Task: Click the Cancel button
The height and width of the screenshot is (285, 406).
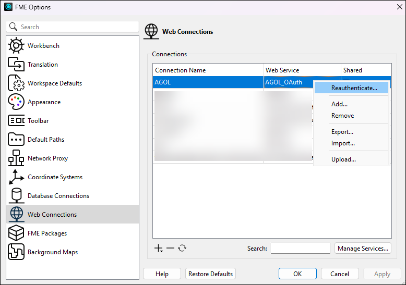Action: click(x=340, y=274)
